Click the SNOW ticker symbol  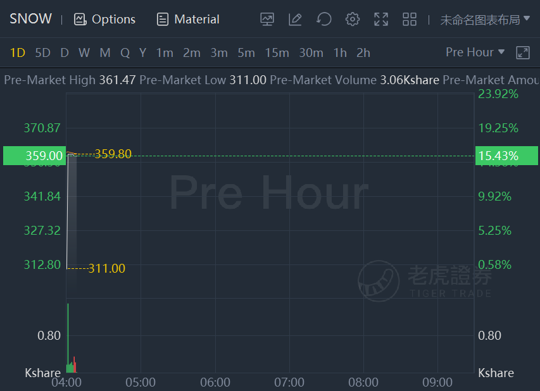pos(30,19)
